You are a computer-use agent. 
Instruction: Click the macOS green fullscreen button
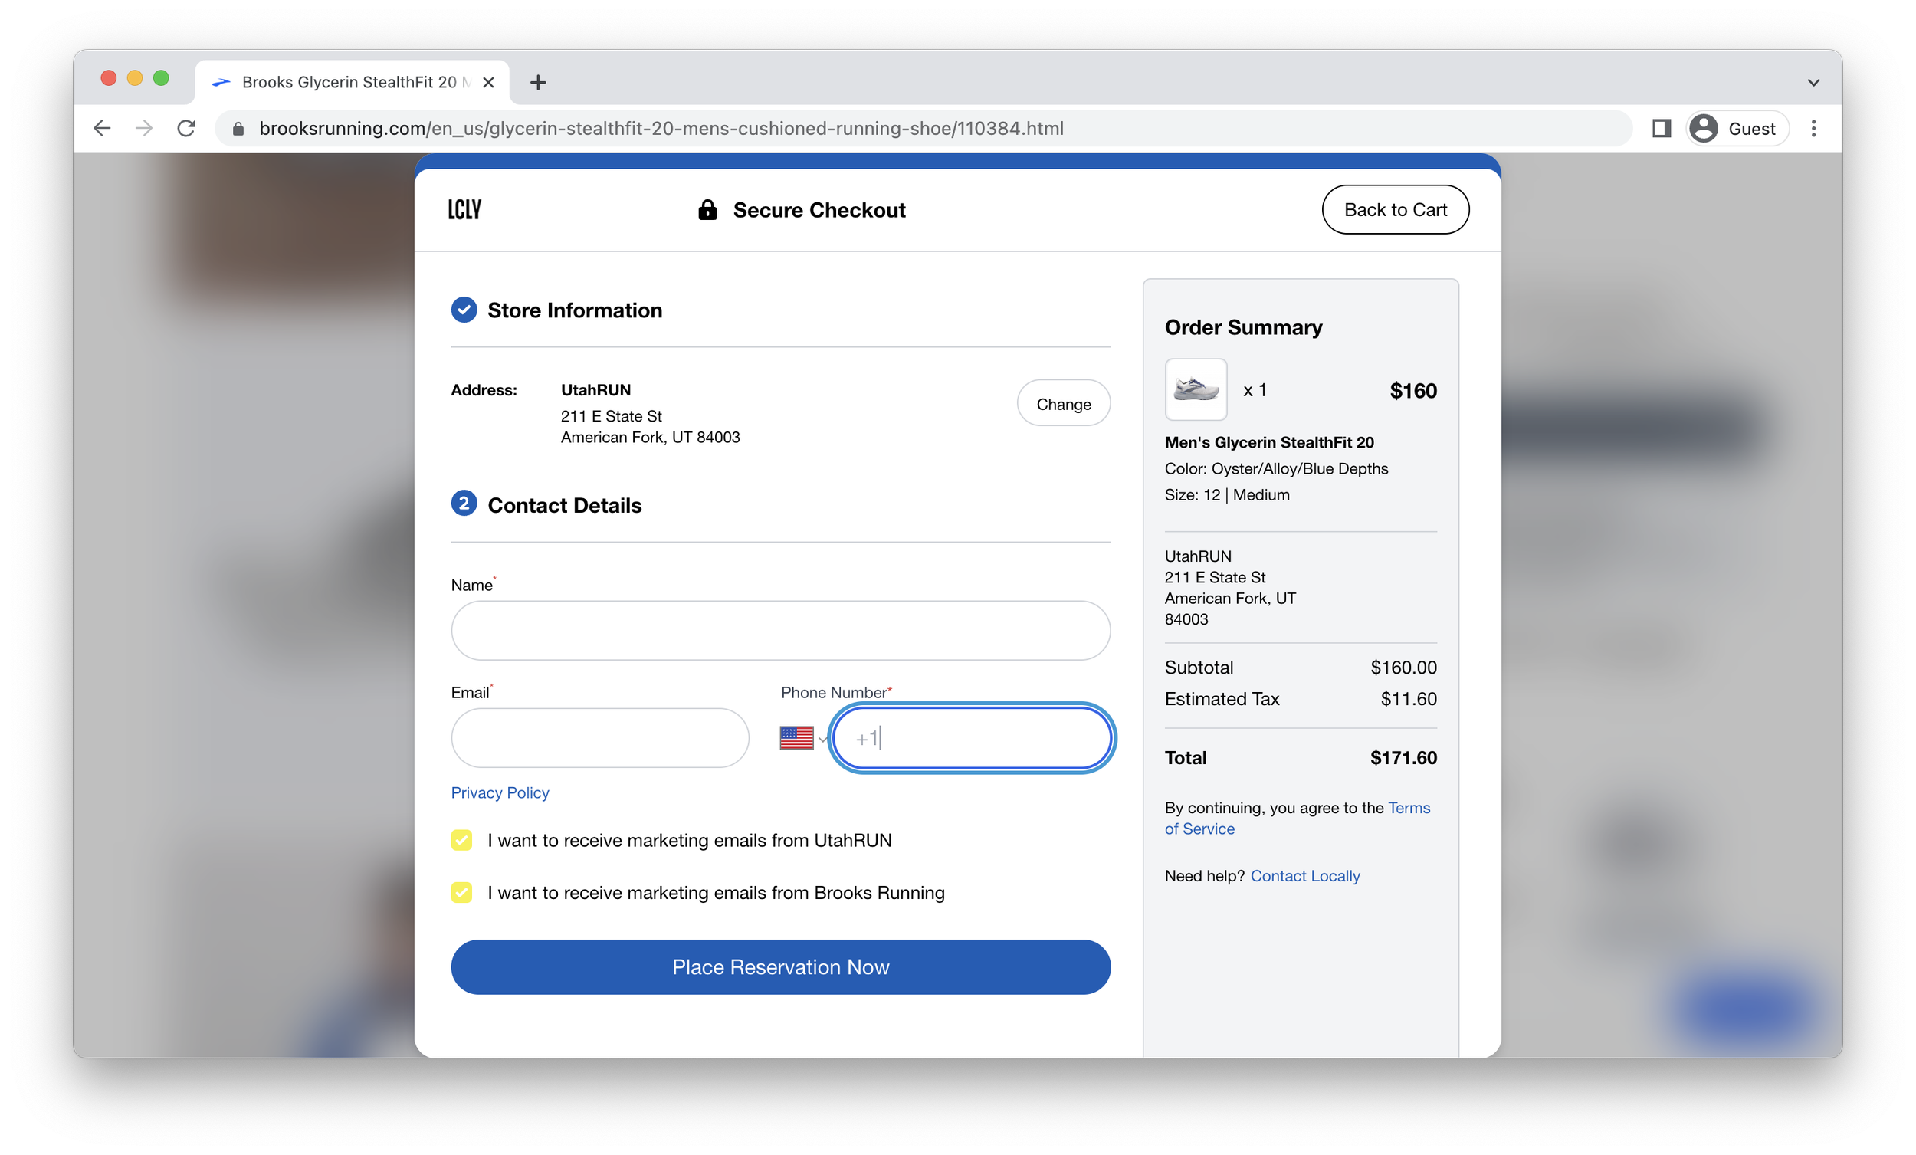pyautogui.click(x=161, y=77)
